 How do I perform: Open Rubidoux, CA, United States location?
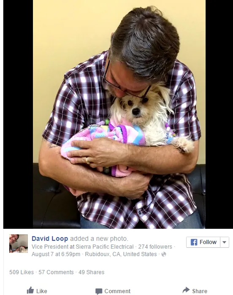121,255
